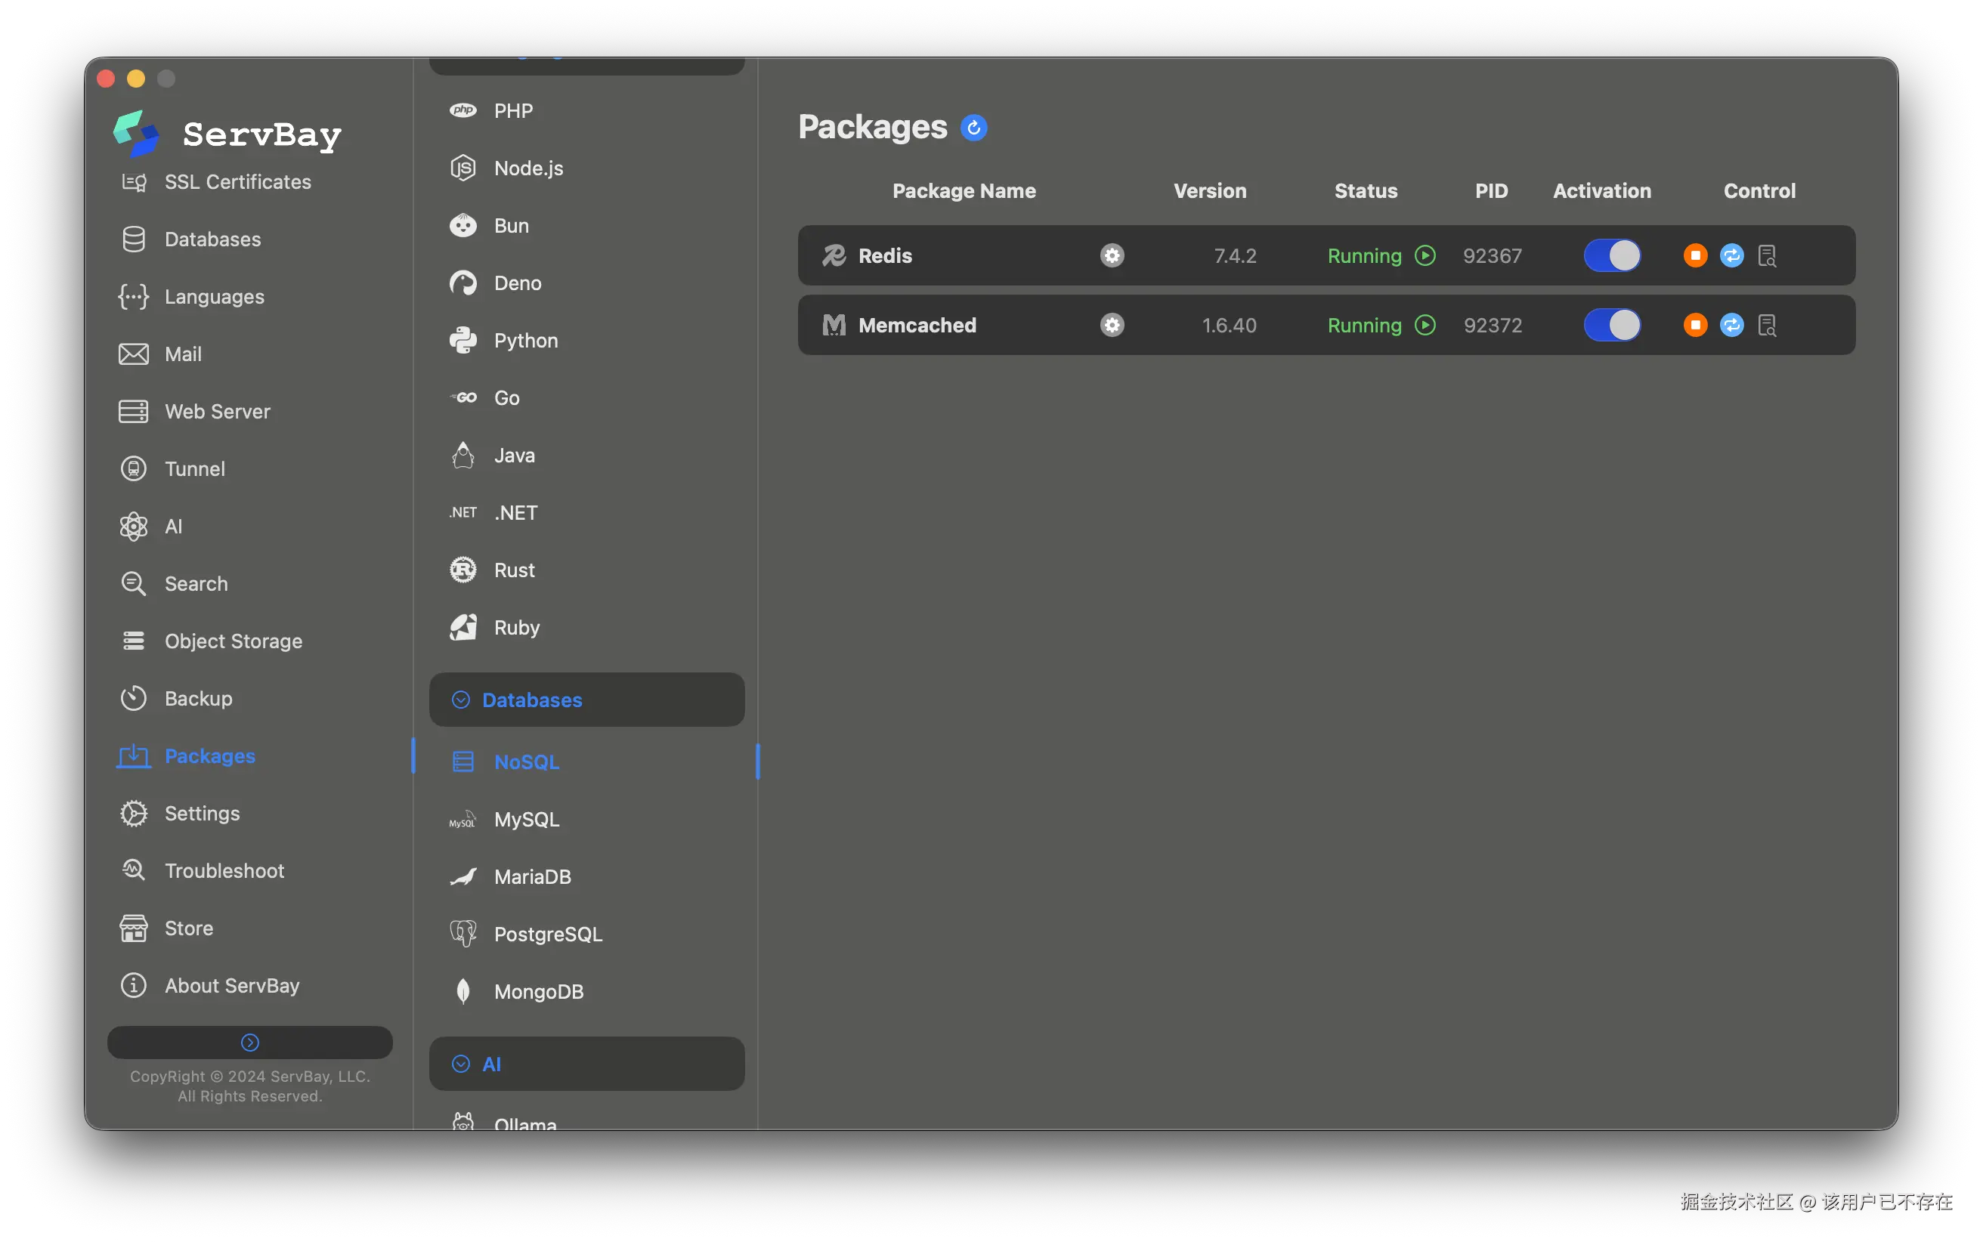View the Memcached log file
The width and height of the screenshot is (1983, 1242).
click(x=1767, y=326)
